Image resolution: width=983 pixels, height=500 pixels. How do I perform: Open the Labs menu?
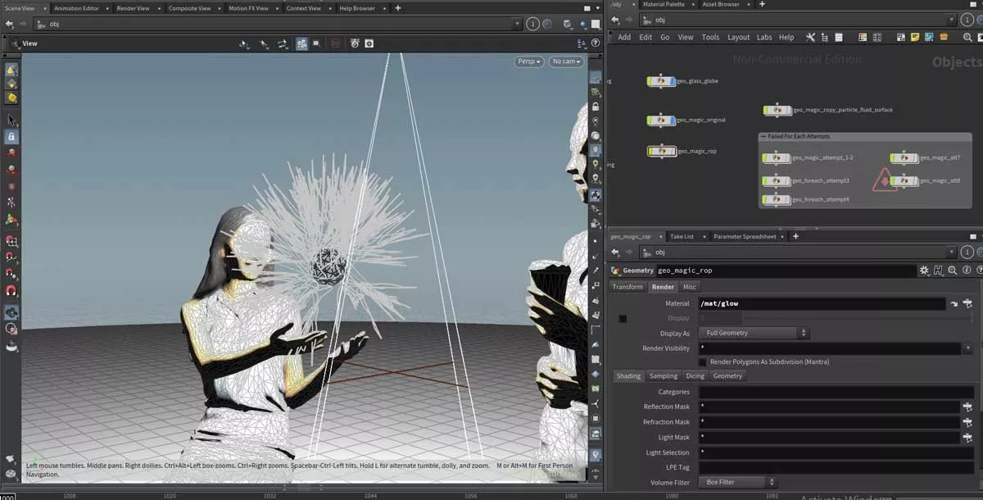pos(763,37)
